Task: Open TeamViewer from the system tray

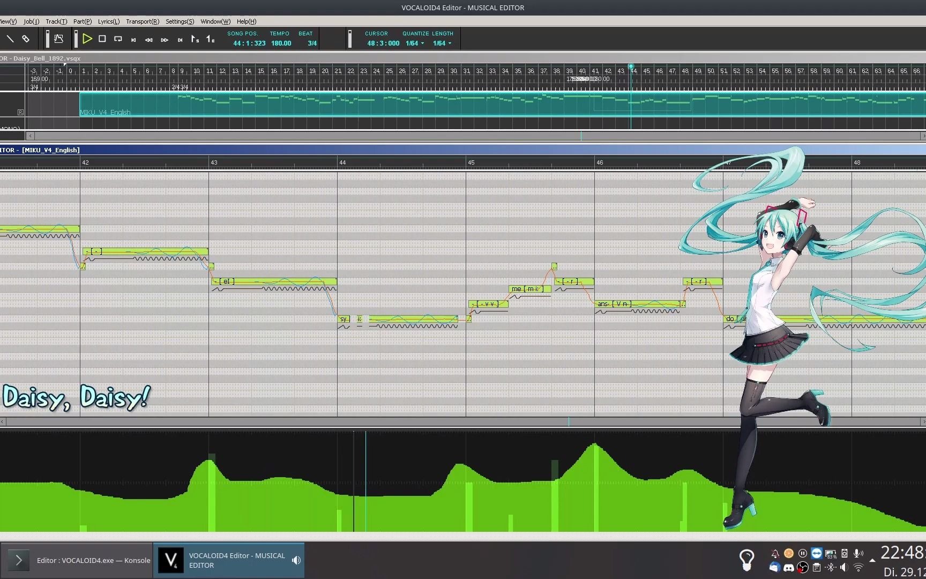Action: 816,553
